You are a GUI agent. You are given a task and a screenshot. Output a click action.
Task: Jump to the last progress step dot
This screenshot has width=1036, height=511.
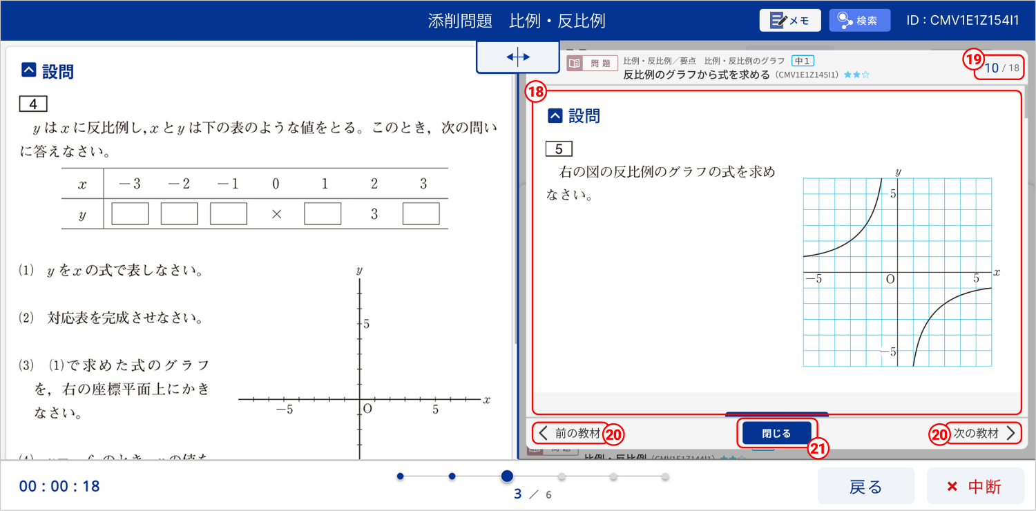(x=665, y=476)
